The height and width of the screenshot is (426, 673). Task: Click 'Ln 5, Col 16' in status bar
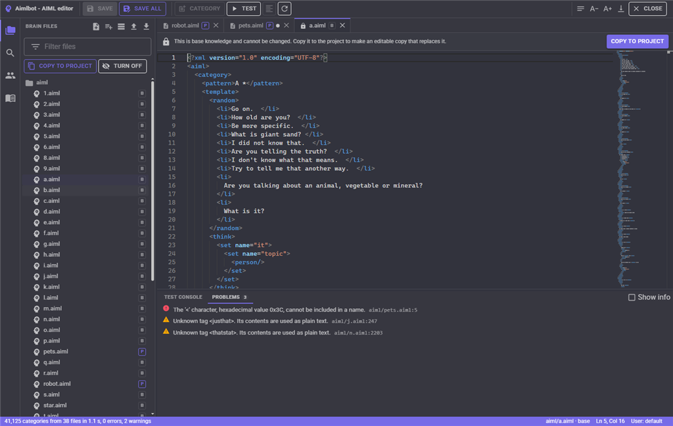click(x=610, y=421)
